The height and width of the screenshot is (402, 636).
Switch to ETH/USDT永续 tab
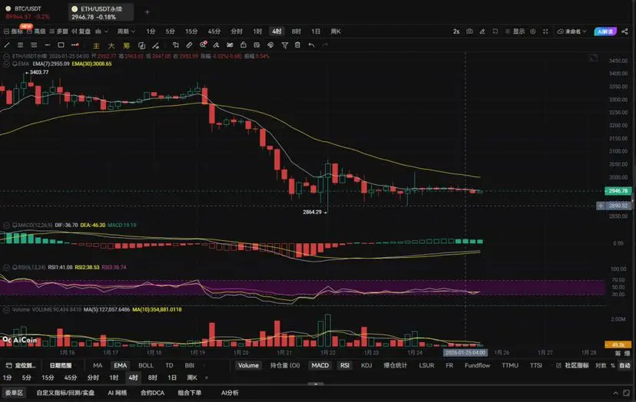tap(101, 12)
